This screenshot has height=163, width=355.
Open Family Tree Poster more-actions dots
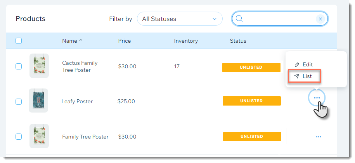319,137
